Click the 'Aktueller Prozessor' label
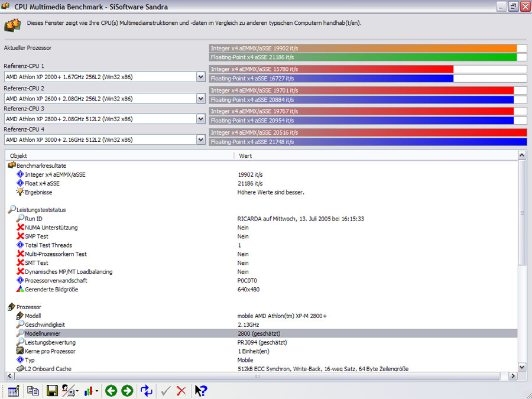 [28, 48]
